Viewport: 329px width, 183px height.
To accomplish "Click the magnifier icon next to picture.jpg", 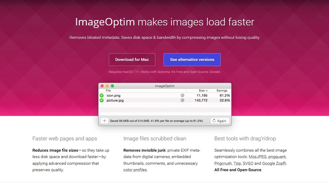I will click(x=182, y=100).
